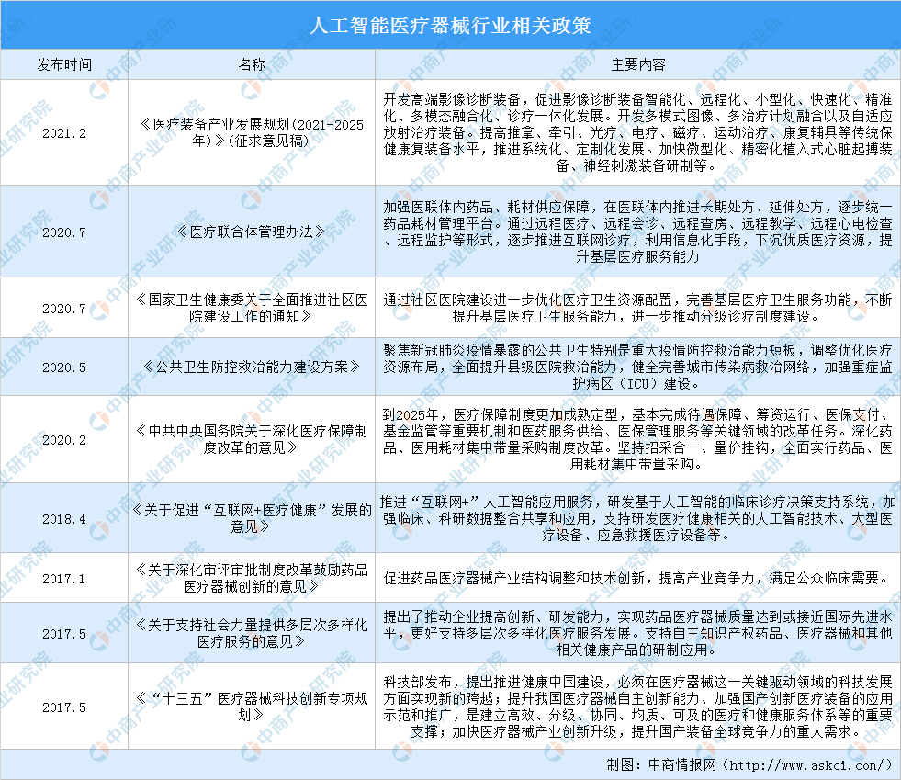
Task: Click policy name "《国家卫生健康委关于全面推进社区医院建设工作的通知》"
Action: pos(252,308)
